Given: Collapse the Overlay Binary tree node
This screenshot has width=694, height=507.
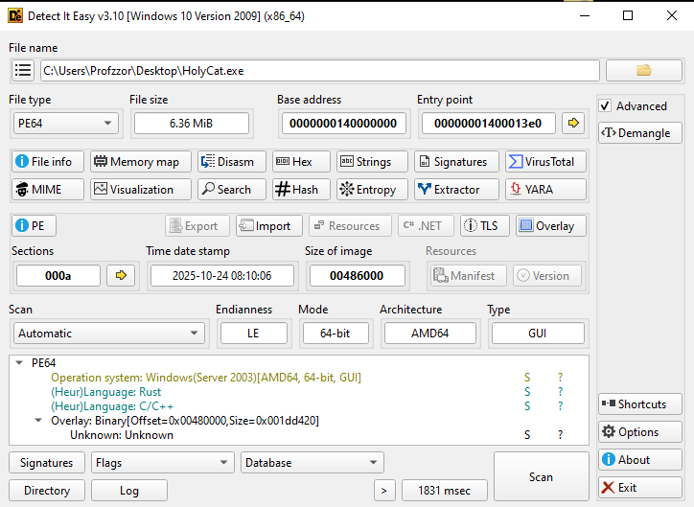Looking at the screenshot, I should coord(38,421).
